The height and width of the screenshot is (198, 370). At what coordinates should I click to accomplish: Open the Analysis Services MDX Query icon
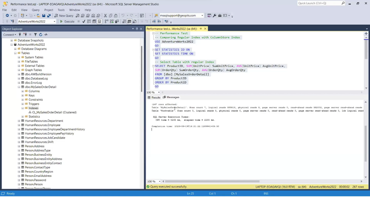83,16
